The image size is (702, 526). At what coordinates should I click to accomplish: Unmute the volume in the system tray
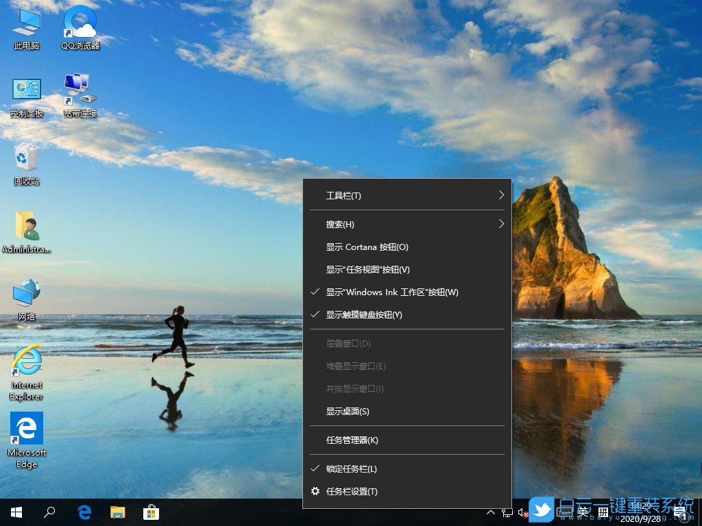click(524, 512)
